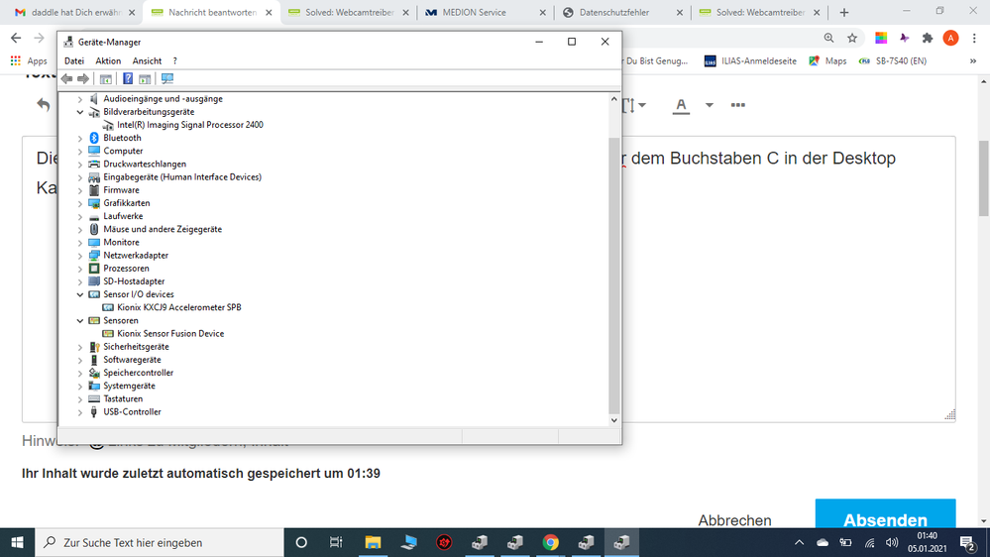Open the Chrome extensions puzzle icon
This screenshot has width=990, height=557.
pos(928,38)
